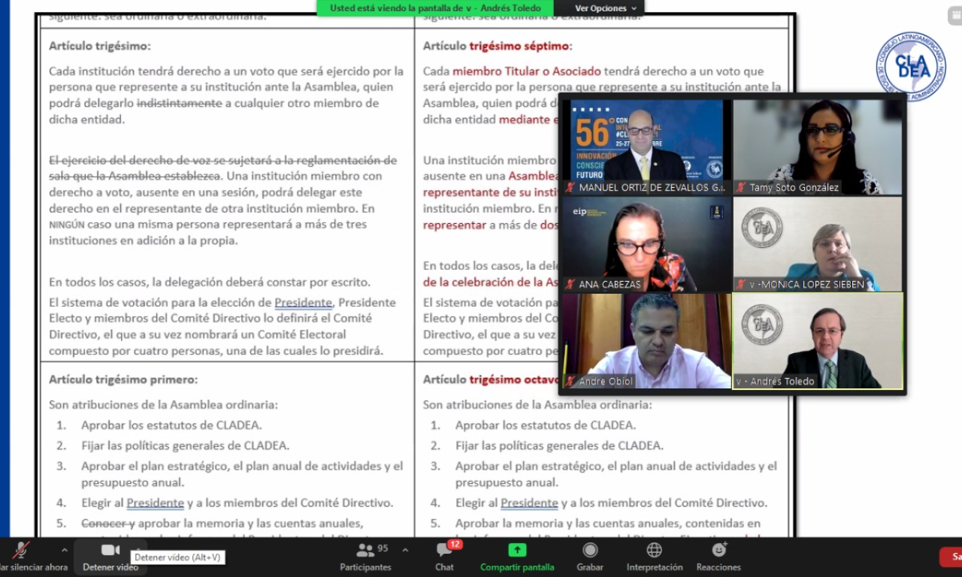962x577 pixels.
Task: Click the green Compartir pantalla icon
Action: click(517, 551)
